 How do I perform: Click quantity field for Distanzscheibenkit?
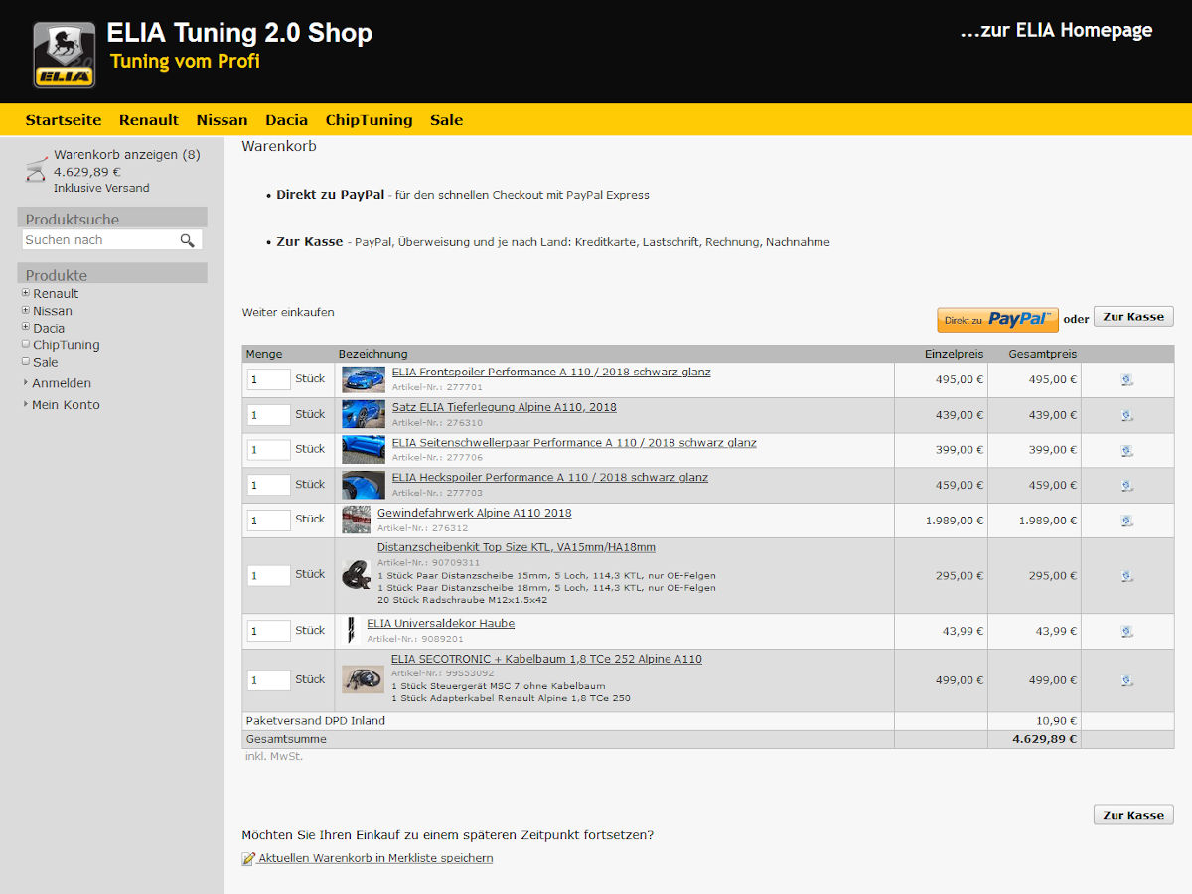tap(269, 575)
